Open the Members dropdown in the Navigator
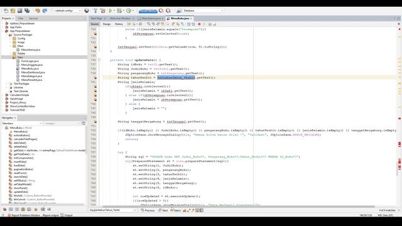 pyautogui.click(x=22, y=124)
